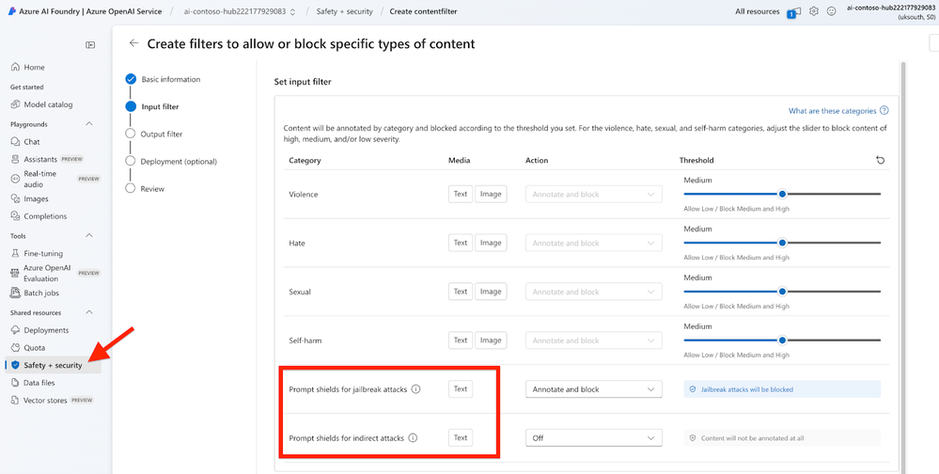Click the 'Safety + security' breadcrumb

click(x=346, y=11)
